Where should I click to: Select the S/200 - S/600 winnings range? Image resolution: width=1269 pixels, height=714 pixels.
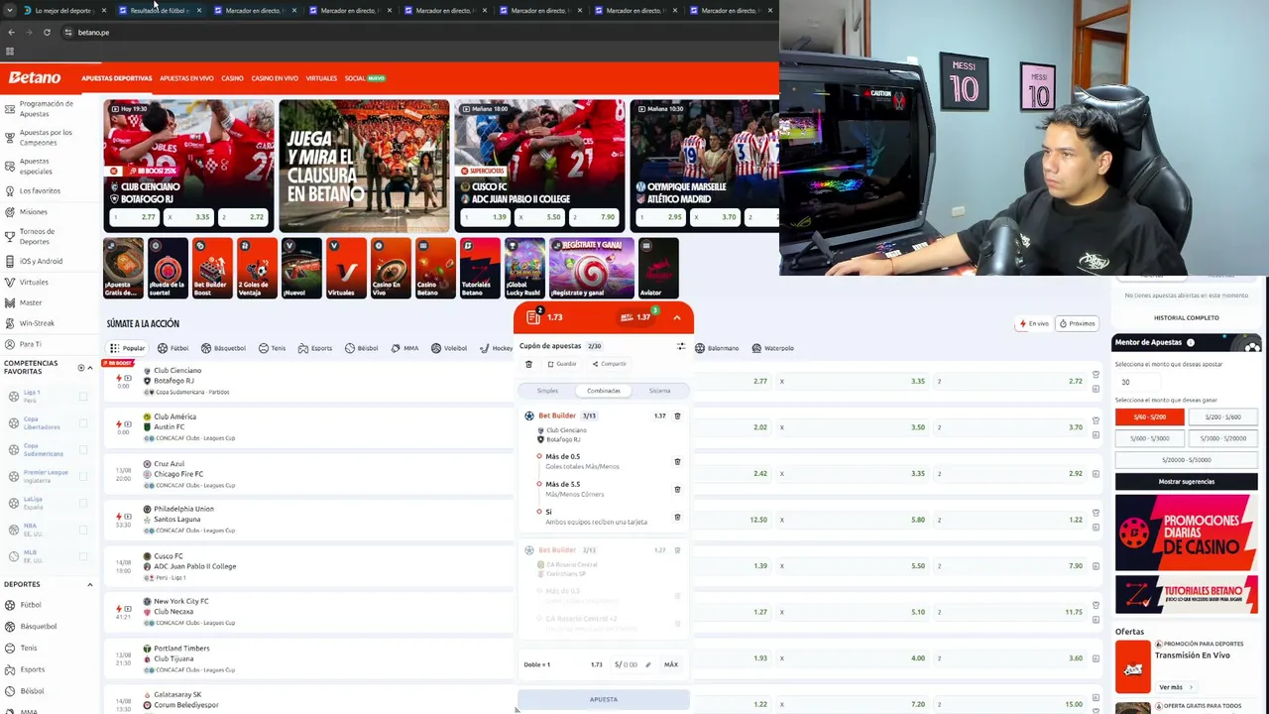(1223, 417)
